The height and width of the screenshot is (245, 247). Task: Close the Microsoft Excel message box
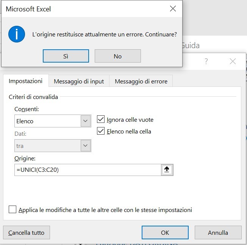(x=173, y=9)
